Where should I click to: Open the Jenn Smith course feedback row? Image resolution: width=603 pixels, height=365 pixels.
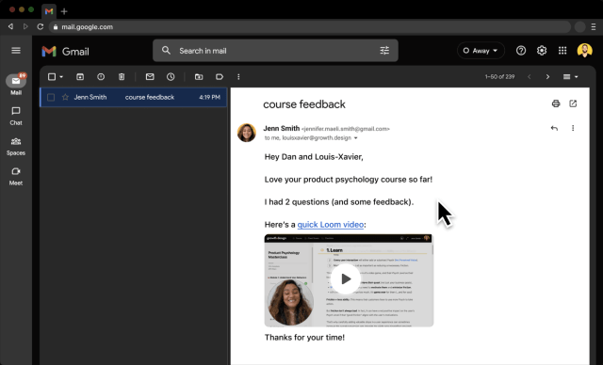(x=134, y=97)
